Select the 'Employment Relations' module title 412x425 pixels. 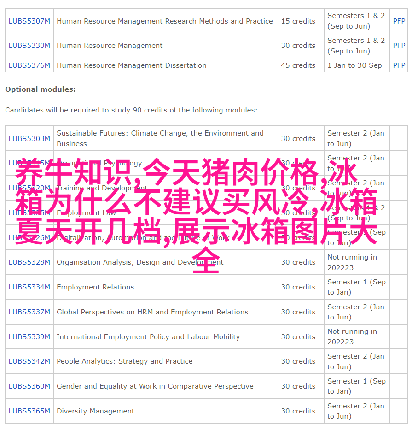tap(95, 287)
